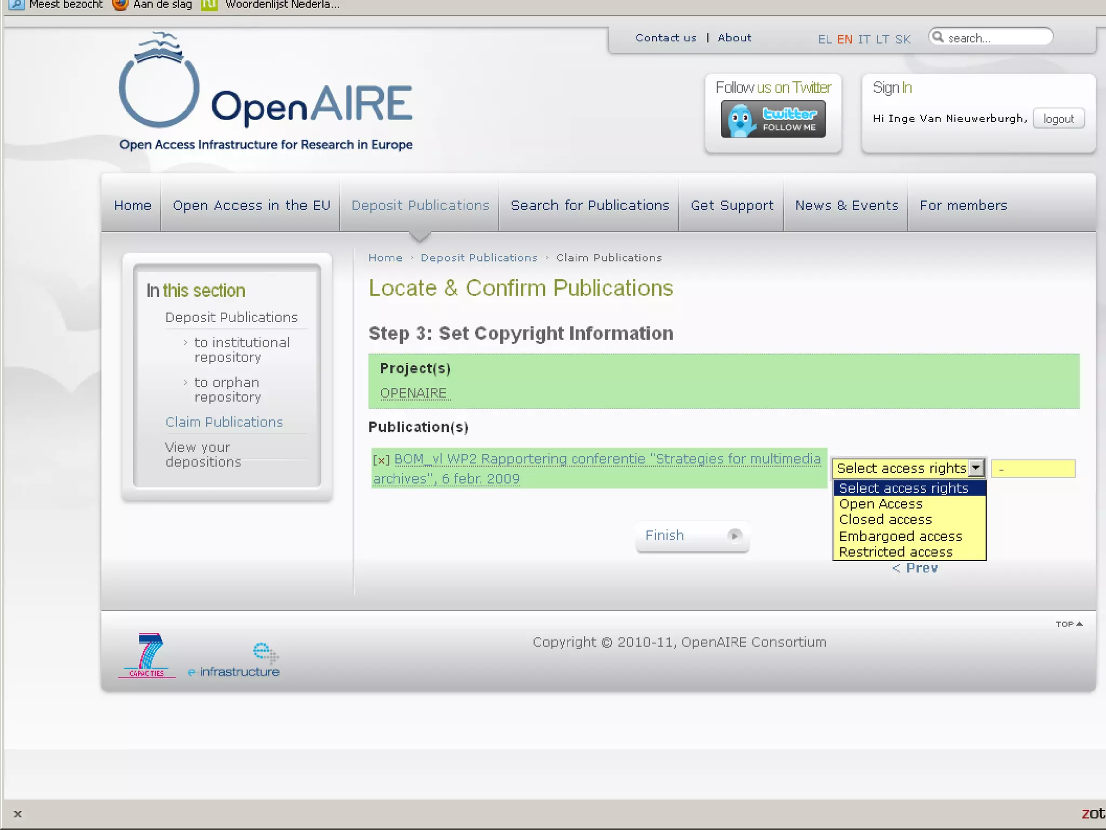Image resolution: width=1106 pixels, height=830 pixels.
Task: Click the OpenAIRE logo
Action: (266, 92)
